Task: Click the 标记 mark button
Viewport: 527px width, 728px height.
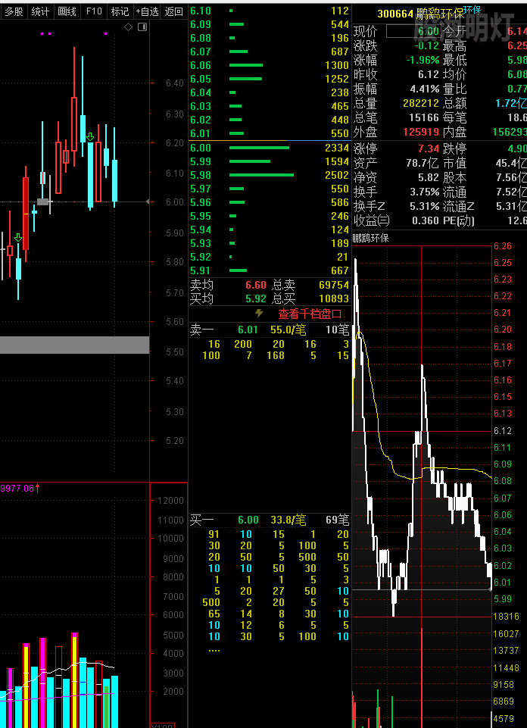Action: click(x=120, y=11)
